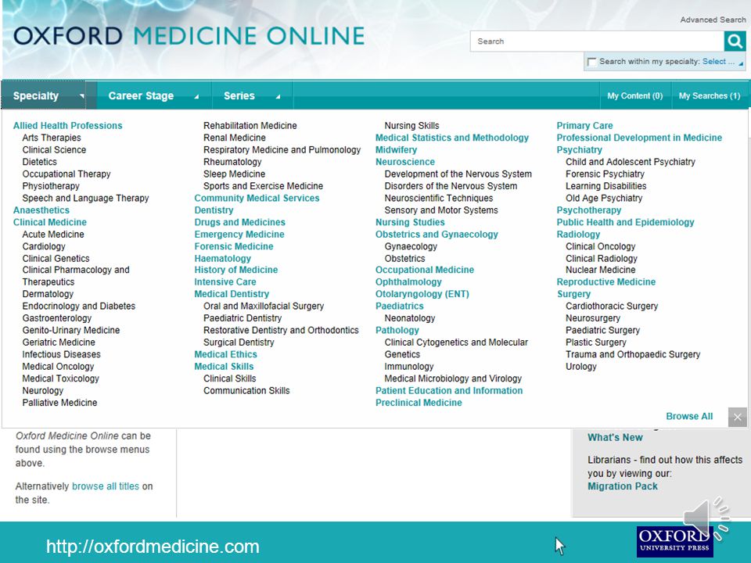This screenshot has height=563, width=751.
Task: Click the Advanced Search link
Action: pos(713,20)
